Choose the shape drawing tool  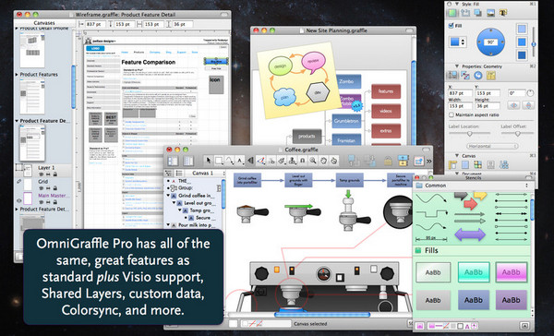219,161
